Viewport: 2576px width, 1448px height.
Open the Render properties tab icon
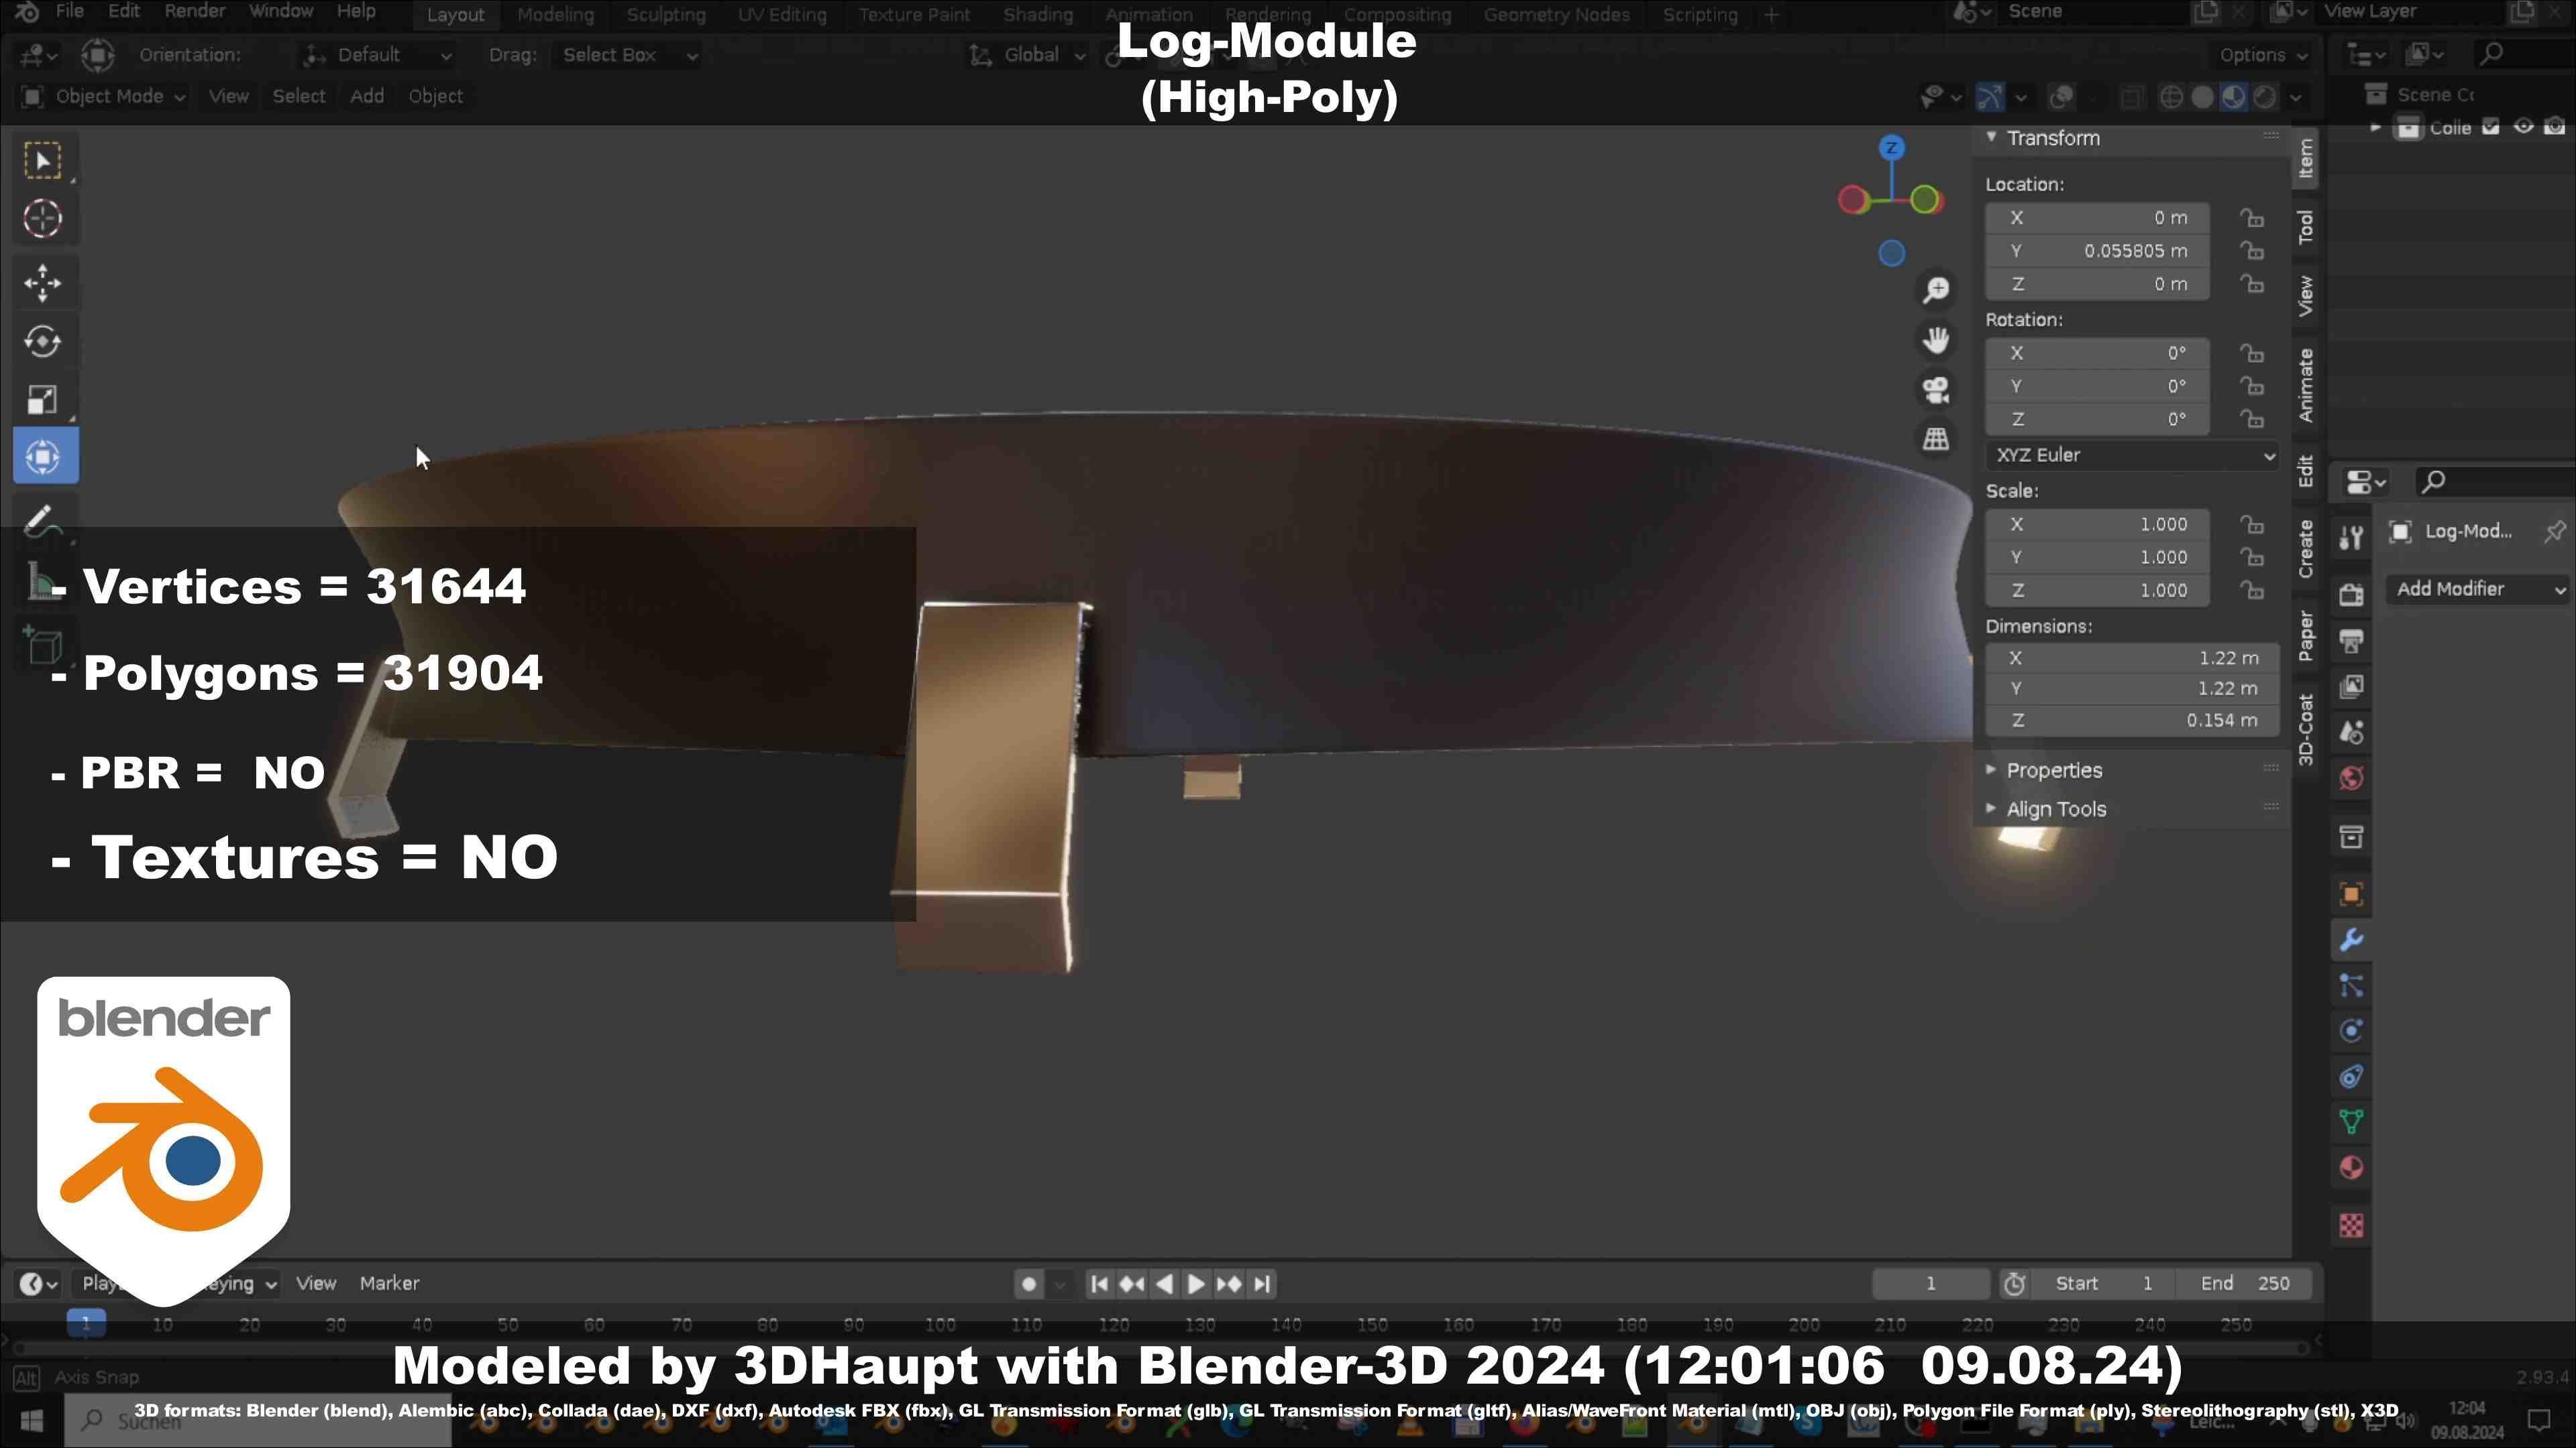(2351, 595)
